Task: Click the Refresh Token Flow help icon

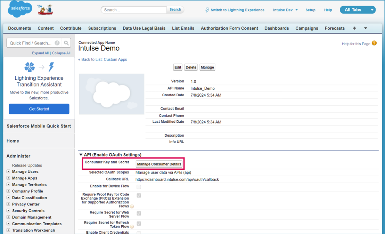Action: (132, 227)
